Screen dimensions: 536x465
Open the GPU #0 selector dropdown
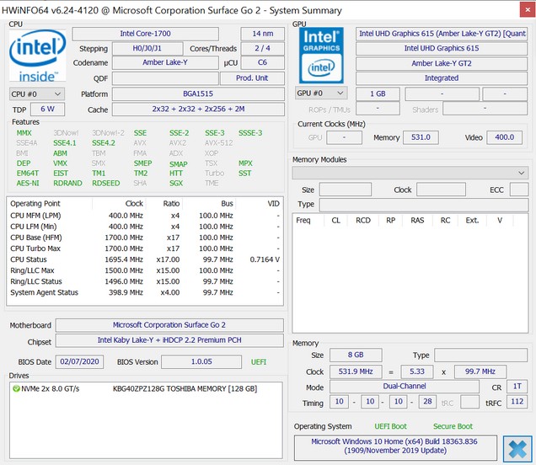point(321,94)
